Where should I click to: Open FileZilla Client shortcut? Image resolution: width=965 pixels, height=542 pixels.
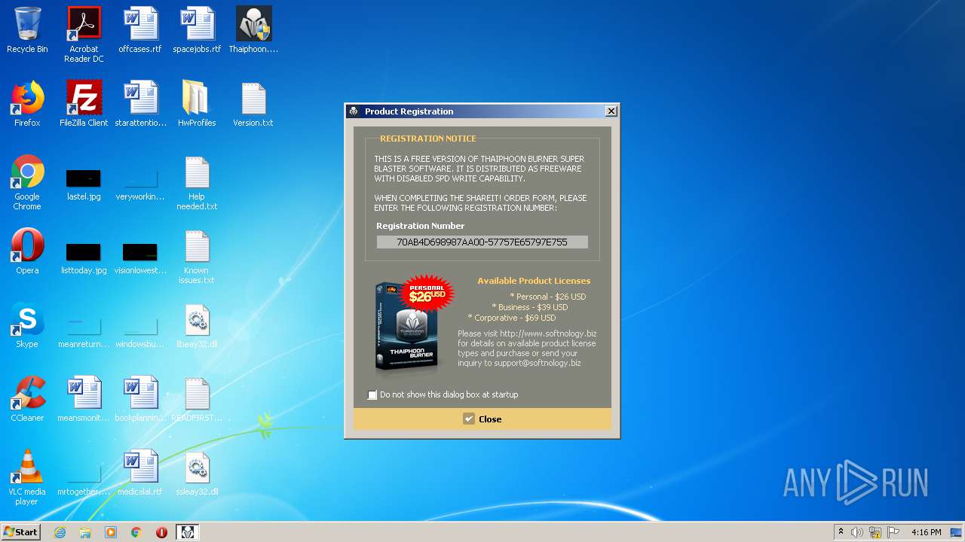[x=84, y=104]
